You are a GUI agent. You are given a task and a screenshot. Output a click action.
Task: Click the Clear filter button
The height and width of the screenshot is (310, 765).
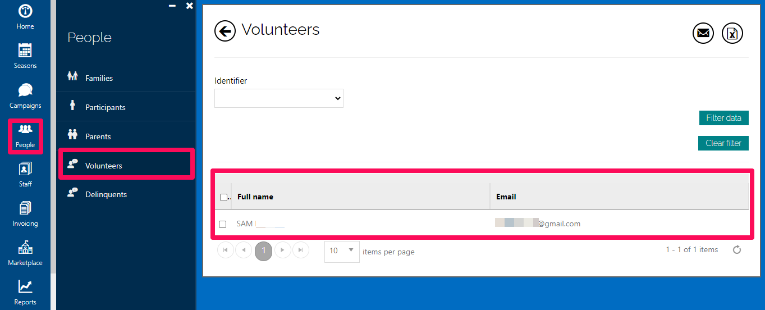[723, 143]
